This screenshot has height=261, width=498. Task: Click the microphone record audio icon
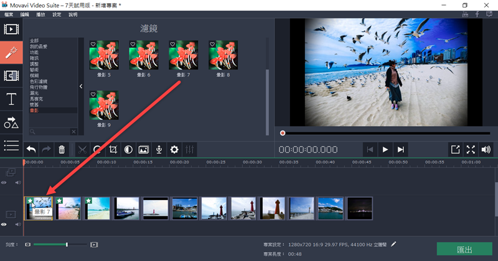(x=159, y=150)
